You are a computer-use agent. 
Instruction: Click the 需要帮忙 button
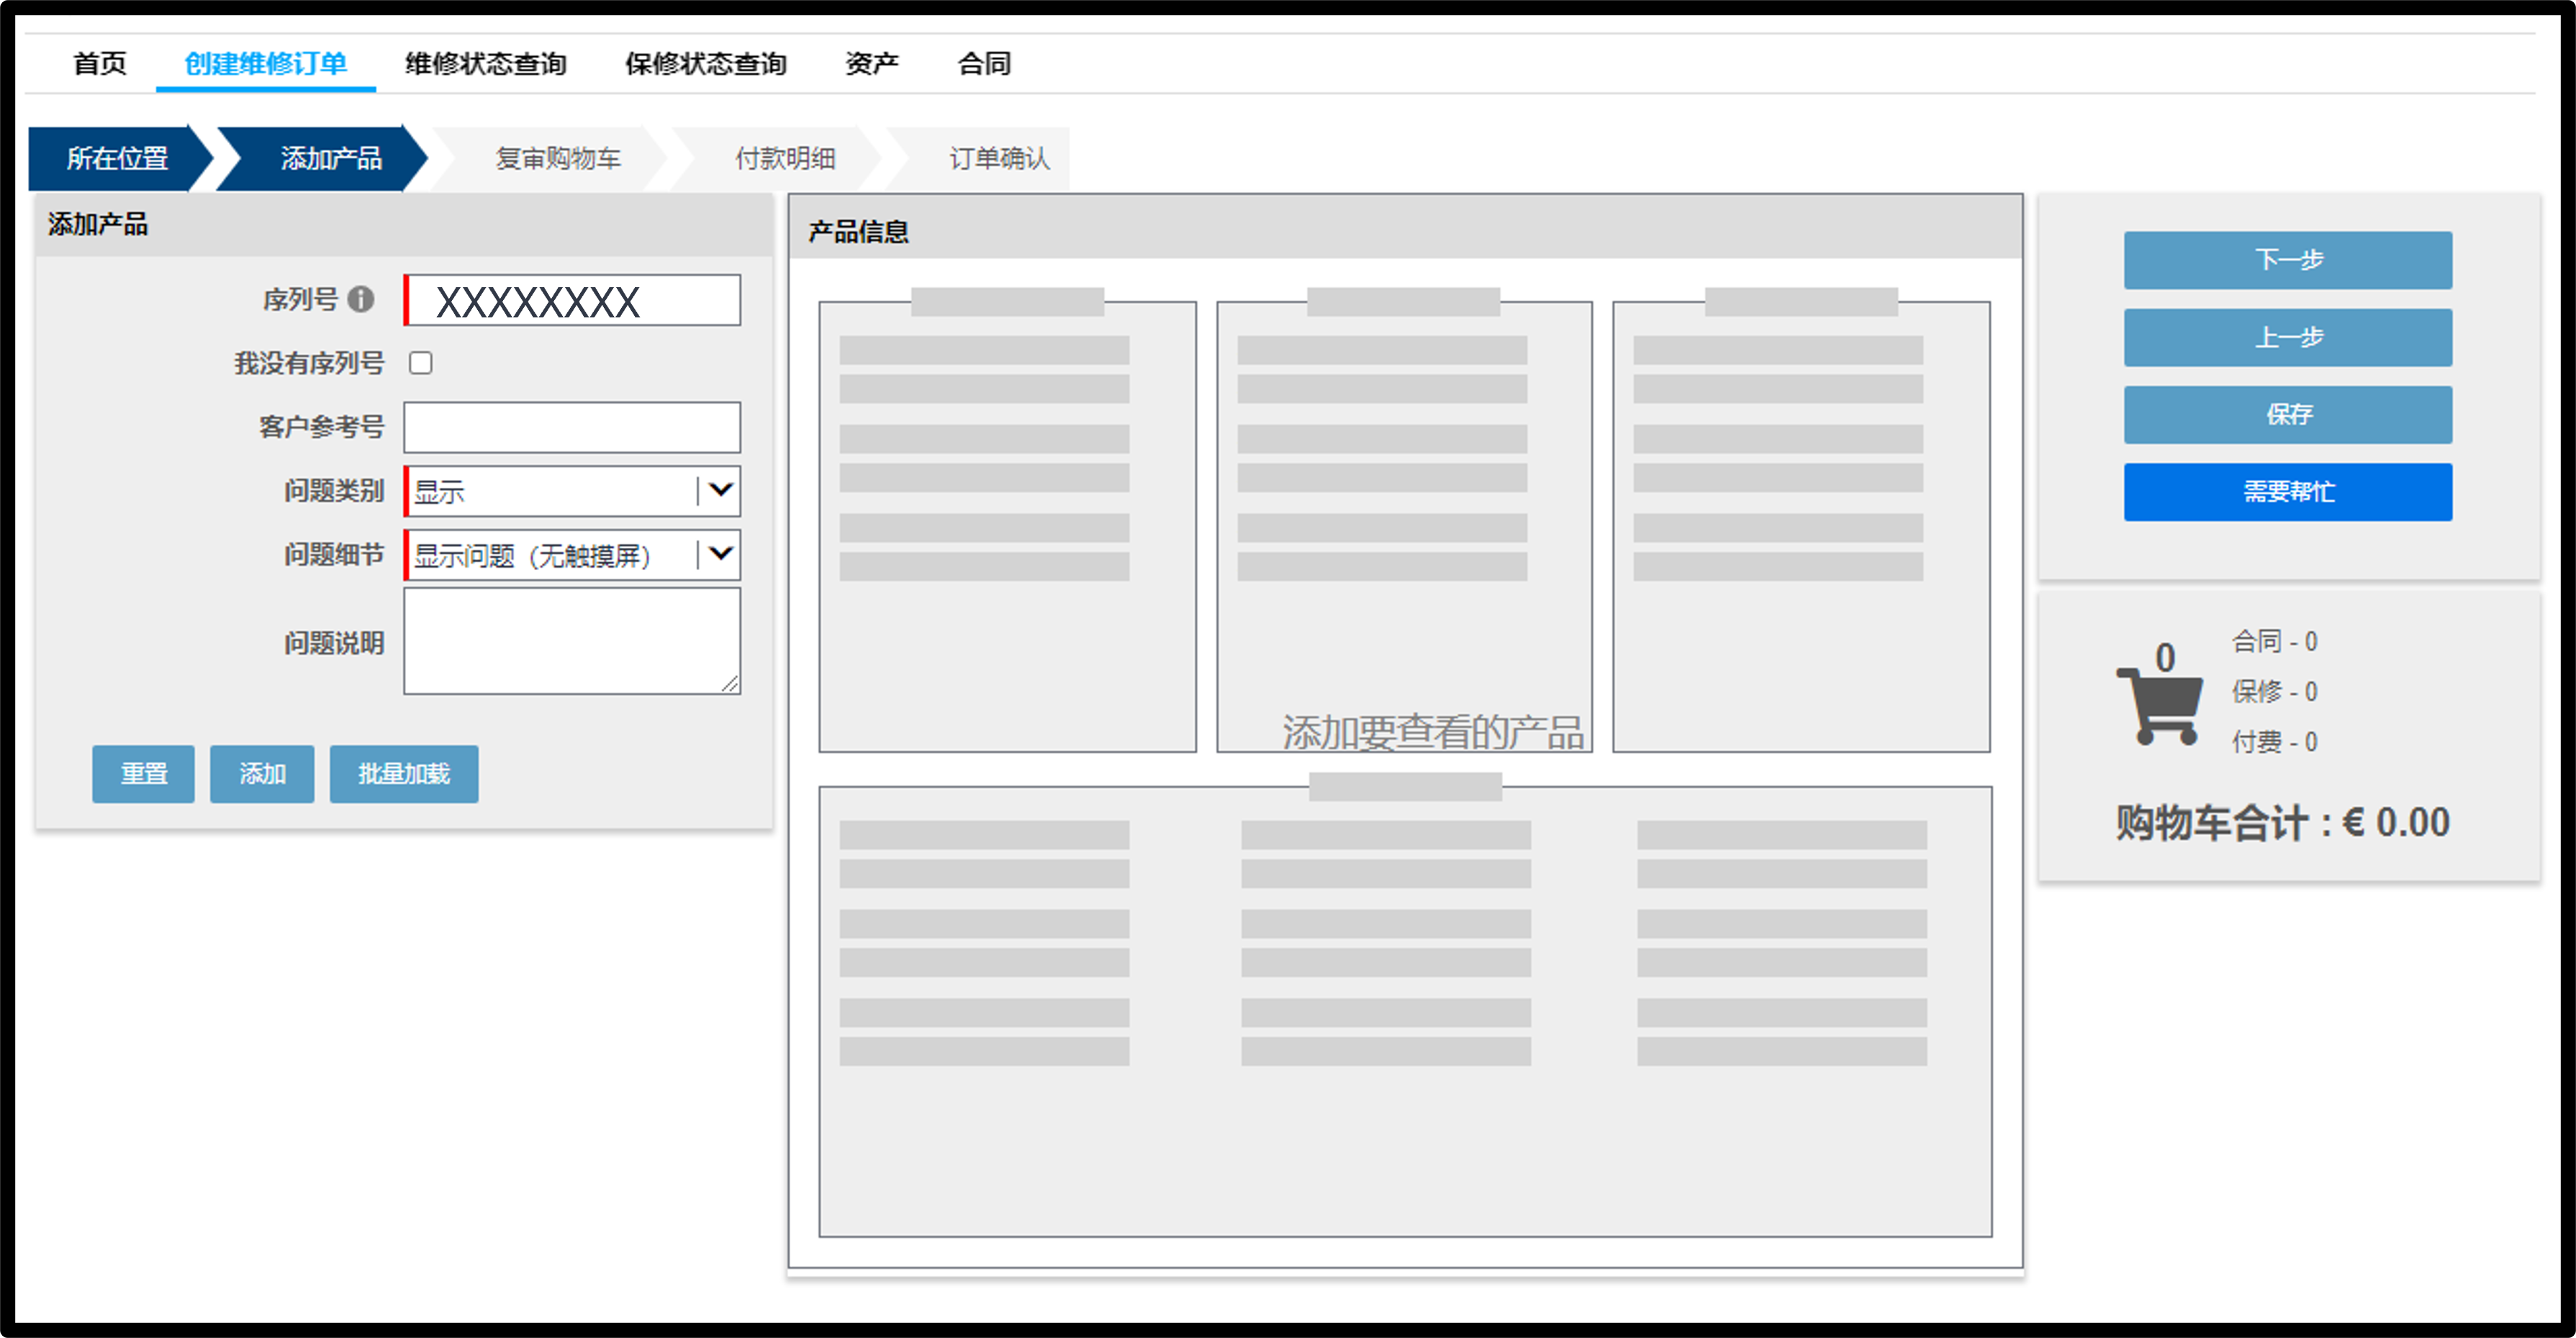tap(2288, 492)
